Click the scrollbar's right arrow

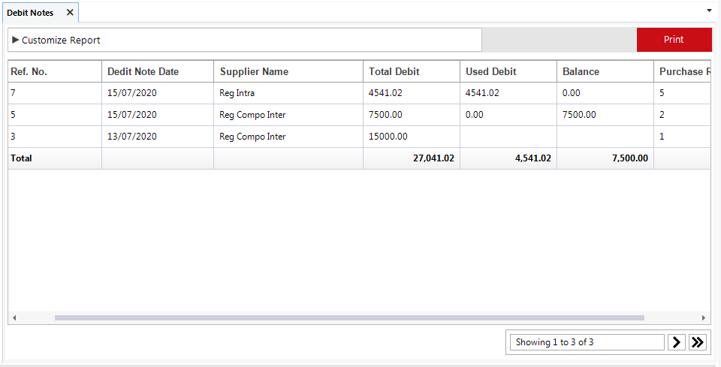coord(704,317)
